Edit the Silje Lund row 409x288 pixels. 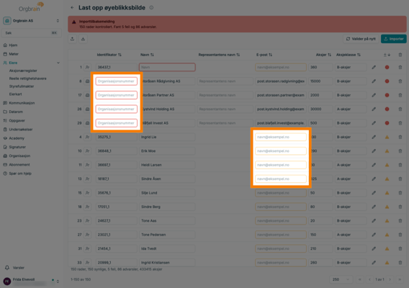pyautogui.click(x=374, y=193)
